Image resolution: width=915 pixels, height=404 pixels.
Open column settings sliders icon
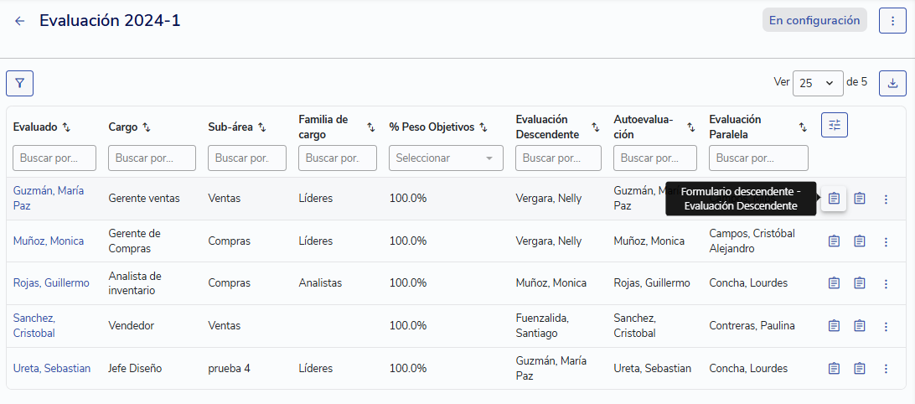tap(834, 125)
